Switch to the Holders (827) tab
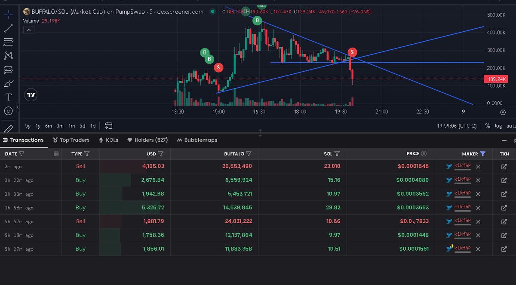Image resolution: width=516 pixels, height=285 pixels. click(147, 140)
